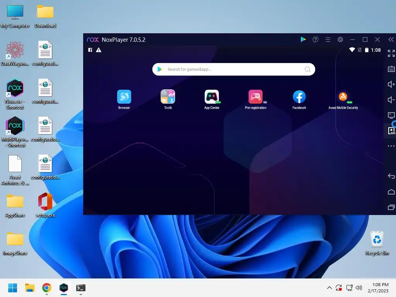Select configuration file beside Avast Antivirus file
The image size is (396, 297).
(x=45, y=167)
